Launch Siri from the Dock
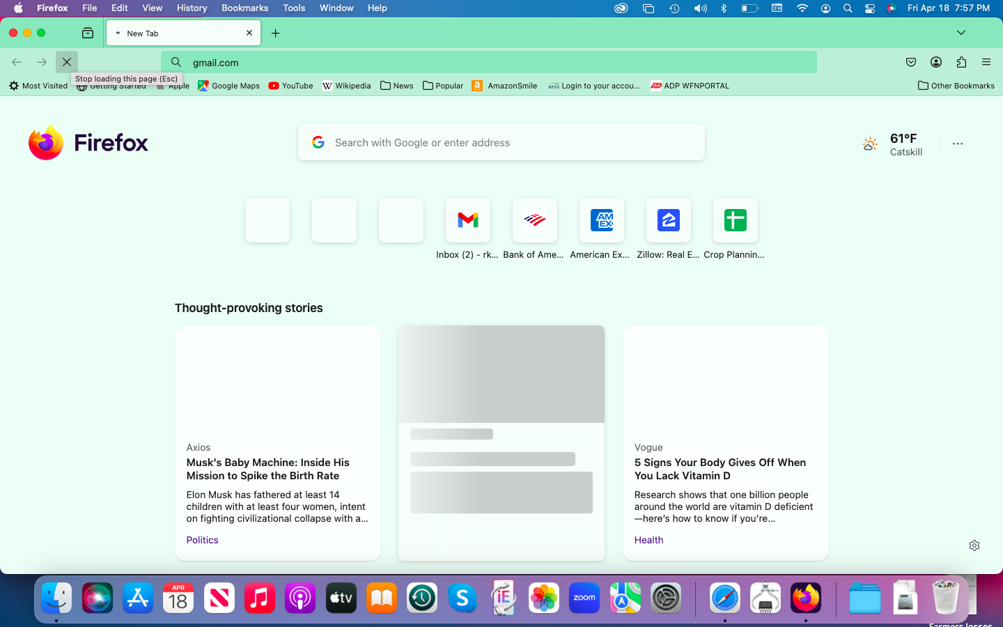The height and width of the screenshot is (627, 1003). click(98, 598)
